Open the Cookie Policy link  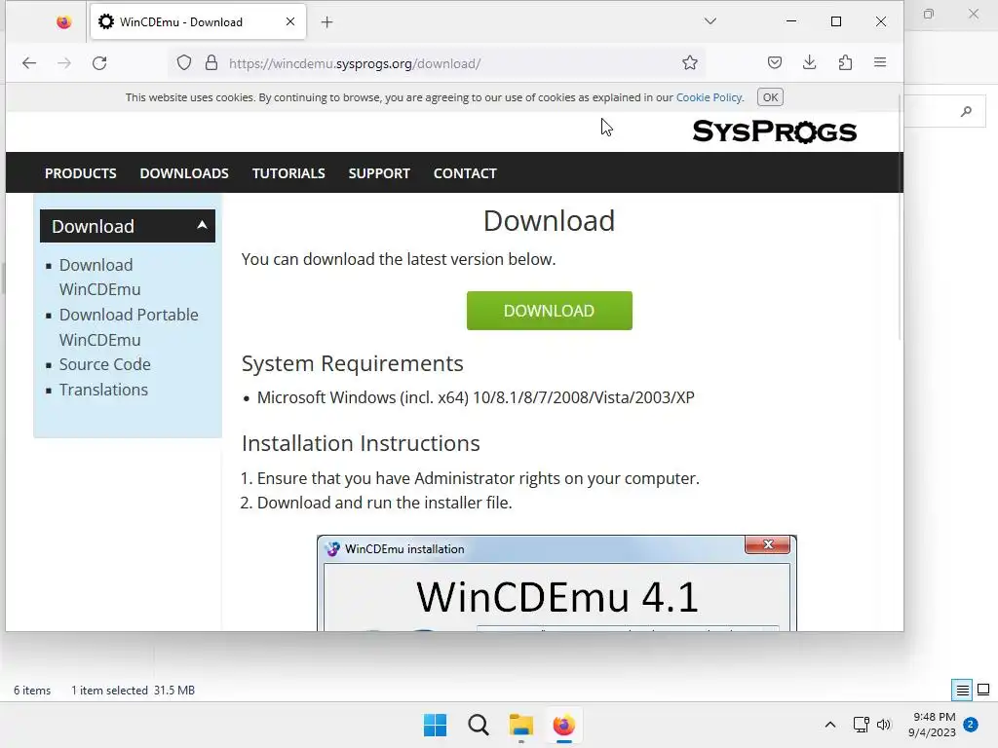click(x=710, y=97)
